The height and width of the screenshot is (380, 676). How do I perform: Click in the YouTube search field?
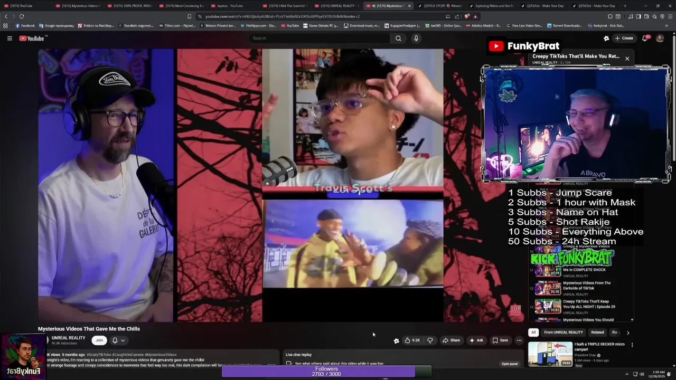pos(320,38)
